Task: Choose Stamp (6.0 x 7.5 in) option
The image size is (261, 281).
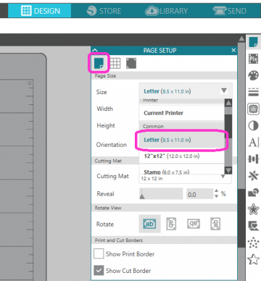Action: (x=182, y=170)
